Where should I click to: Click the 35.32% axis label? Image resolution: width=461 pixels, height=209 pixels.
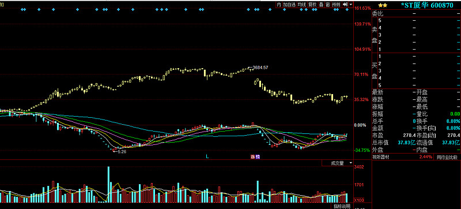[362, 99]
